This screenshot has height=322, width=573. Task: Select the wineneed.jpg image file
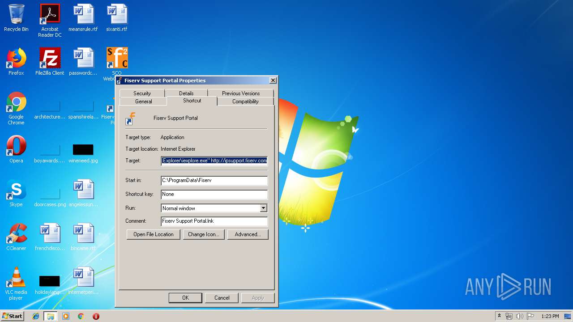pyautogui.click(x=83, y=152)
